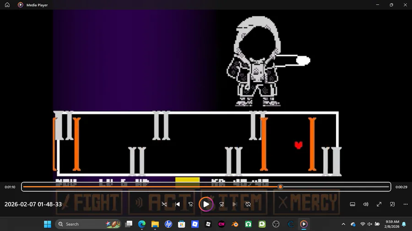This screenshot has height=231, width=412.
Task: Open blue swirl app icon before Media Player
Action: coord(291,224)
